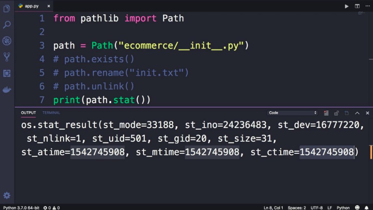Open the Docker sidebar panel
The width and height of the screenshot is (373, 210).
tap(7, 90)
